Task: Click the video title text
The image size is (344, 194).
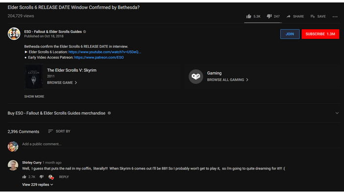Action: coord(74,7)
